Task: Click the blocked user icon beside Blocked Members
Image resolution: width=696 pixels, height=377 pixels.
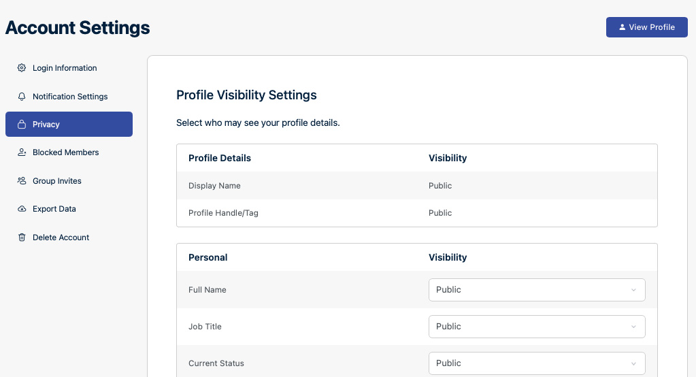Action: point(22,152)
